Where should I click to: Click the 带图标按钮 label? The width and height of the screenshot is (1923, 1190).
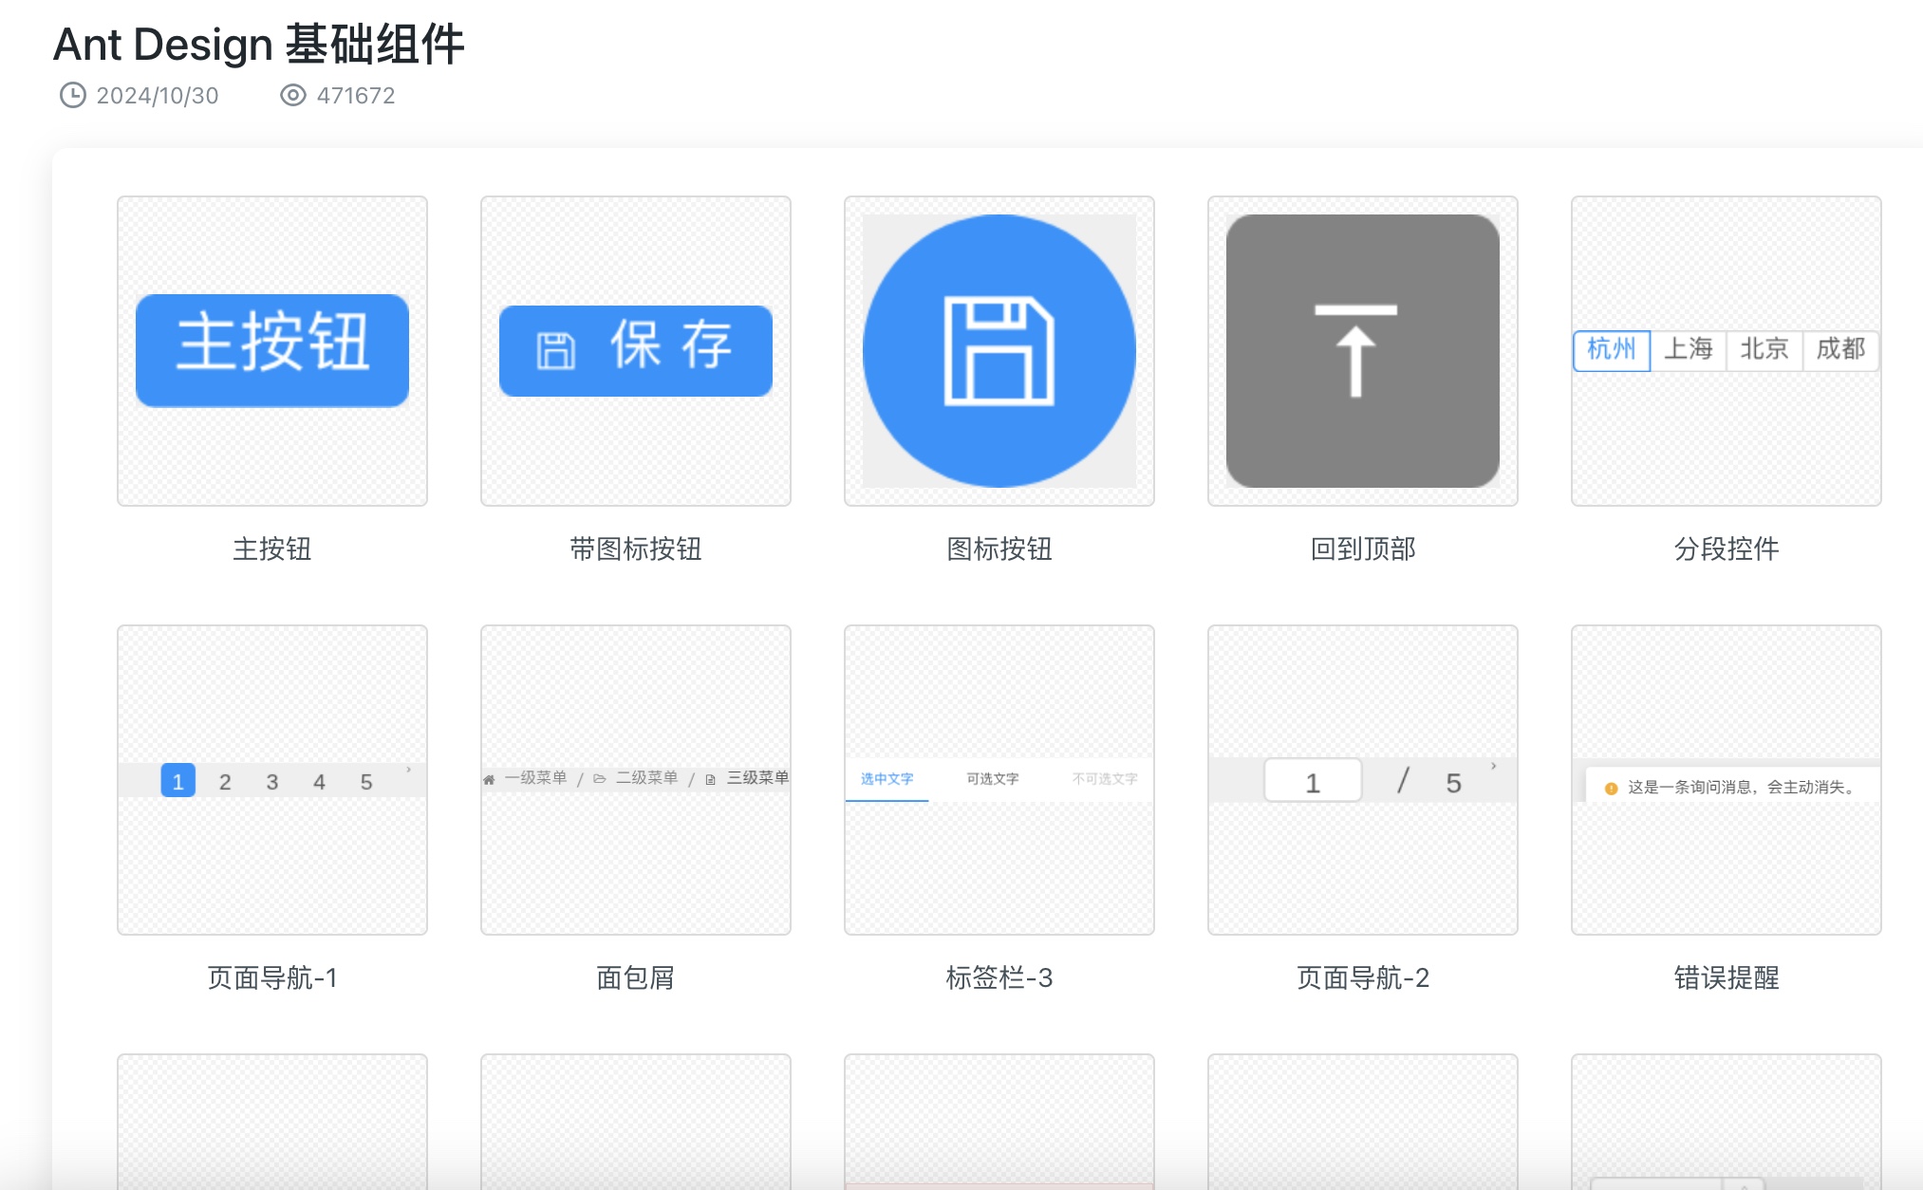[x=636, y=549]
